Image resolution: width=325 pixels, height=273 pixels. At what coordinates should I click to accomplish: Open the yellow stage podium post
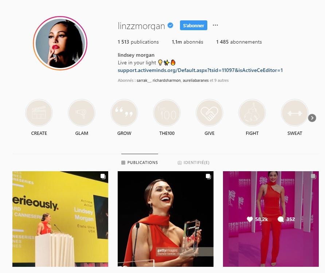tap(60, 219)
